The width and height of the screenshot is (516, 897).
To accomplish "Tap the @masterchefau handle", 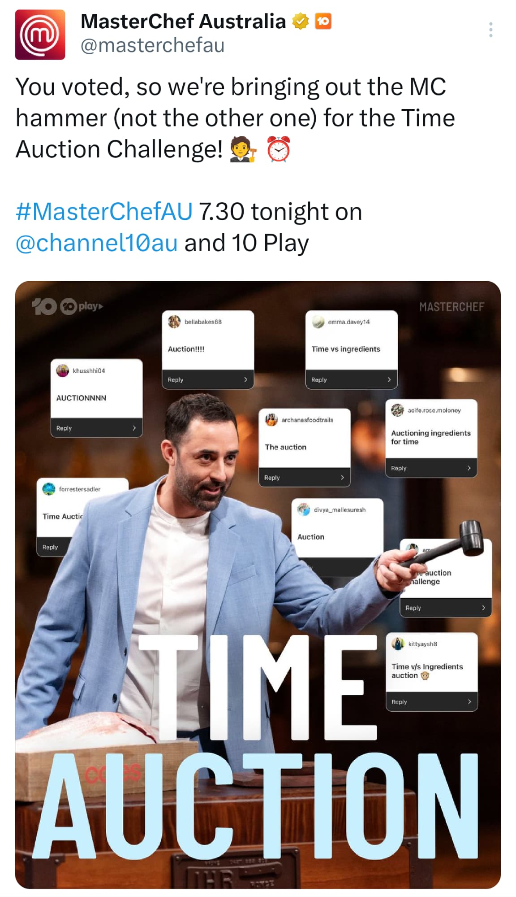I will 152,45.
